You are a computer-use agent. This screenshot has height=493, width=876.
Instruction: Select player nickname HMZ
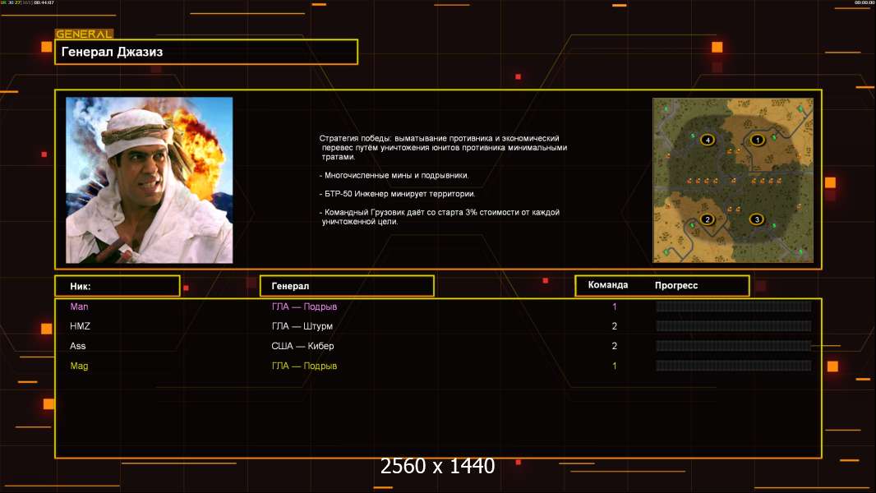click(80, 326)
